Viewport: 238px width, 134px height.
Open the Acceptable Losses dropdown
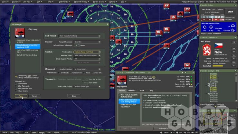click(87, 42)
